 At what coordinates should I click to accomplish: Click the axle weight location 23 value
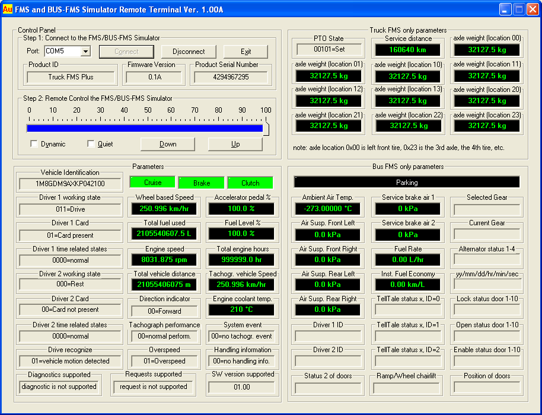(487, 126)
